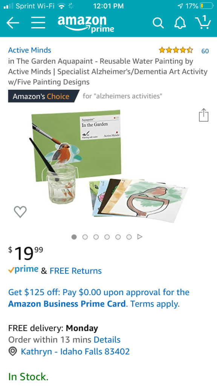
Task: Tap the delivery location pin icon
Action: pyautogui.click(x=13, y=352)
